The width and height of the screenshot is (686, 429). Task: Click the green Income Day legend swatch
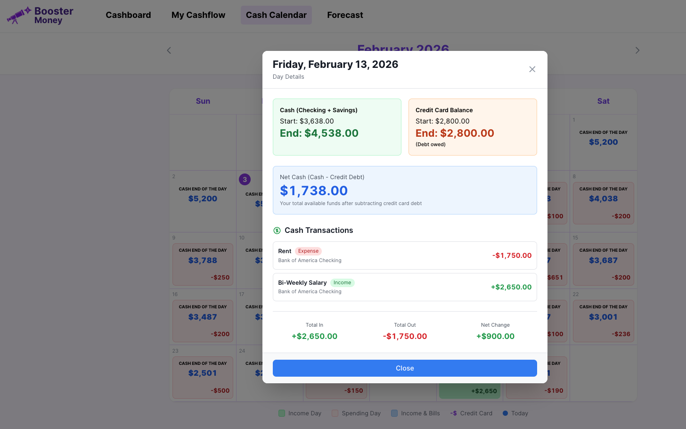click(282, 413)
